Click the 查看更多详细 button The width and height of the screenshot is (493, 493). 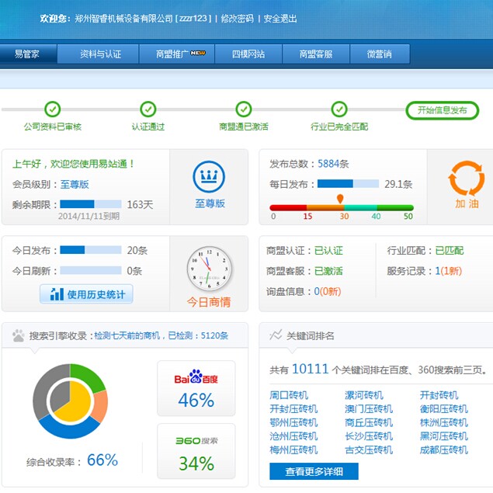point(314,471)
